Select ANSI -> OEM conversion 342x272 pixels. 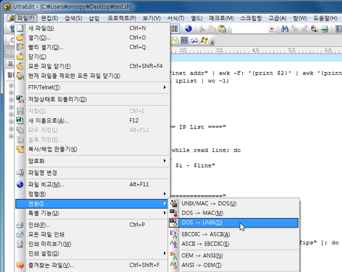(x=234, y=265)
